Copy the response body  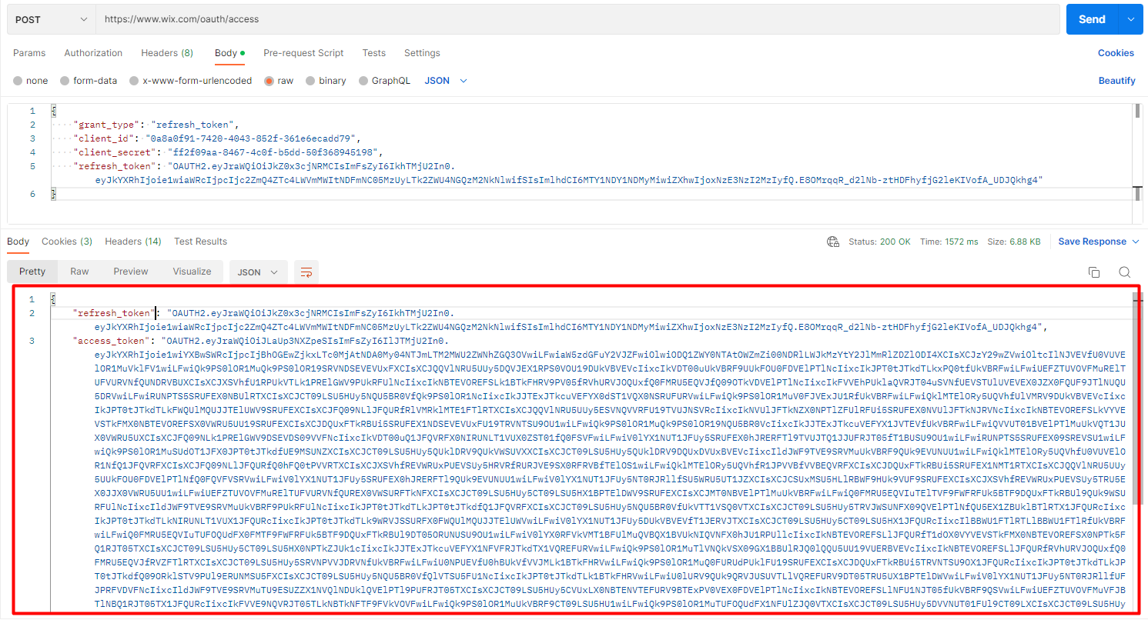(1094, 272)
